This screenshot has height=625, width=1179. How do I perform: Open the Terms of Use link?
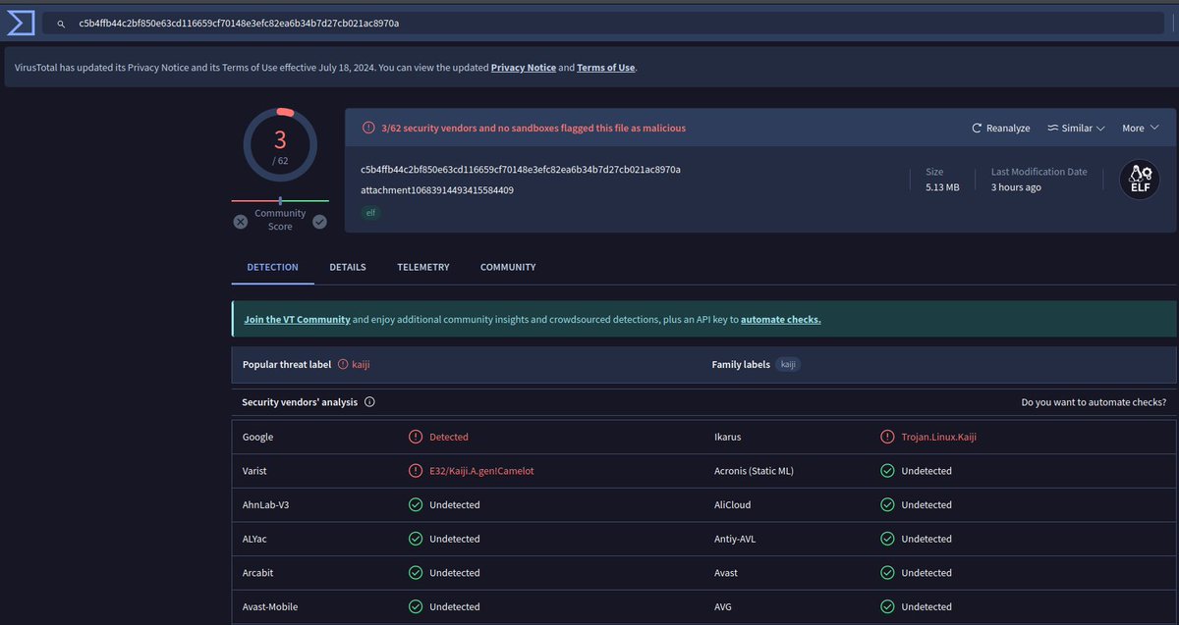coord(606,68)
